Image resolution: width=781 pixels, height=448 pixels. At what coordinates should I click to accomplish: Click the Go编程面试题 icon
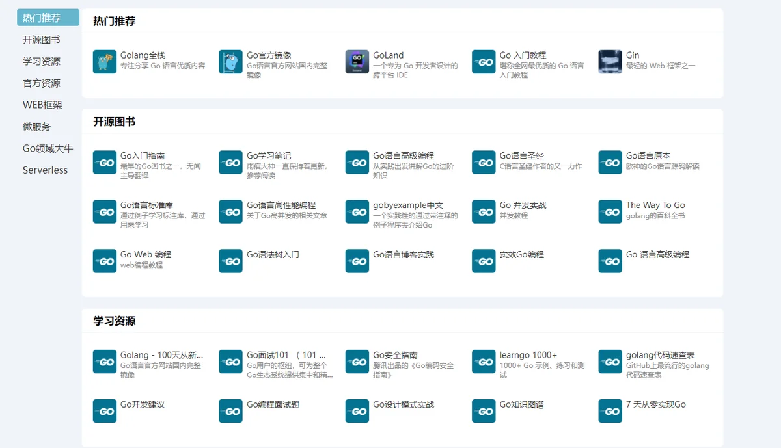click(231, 412)
